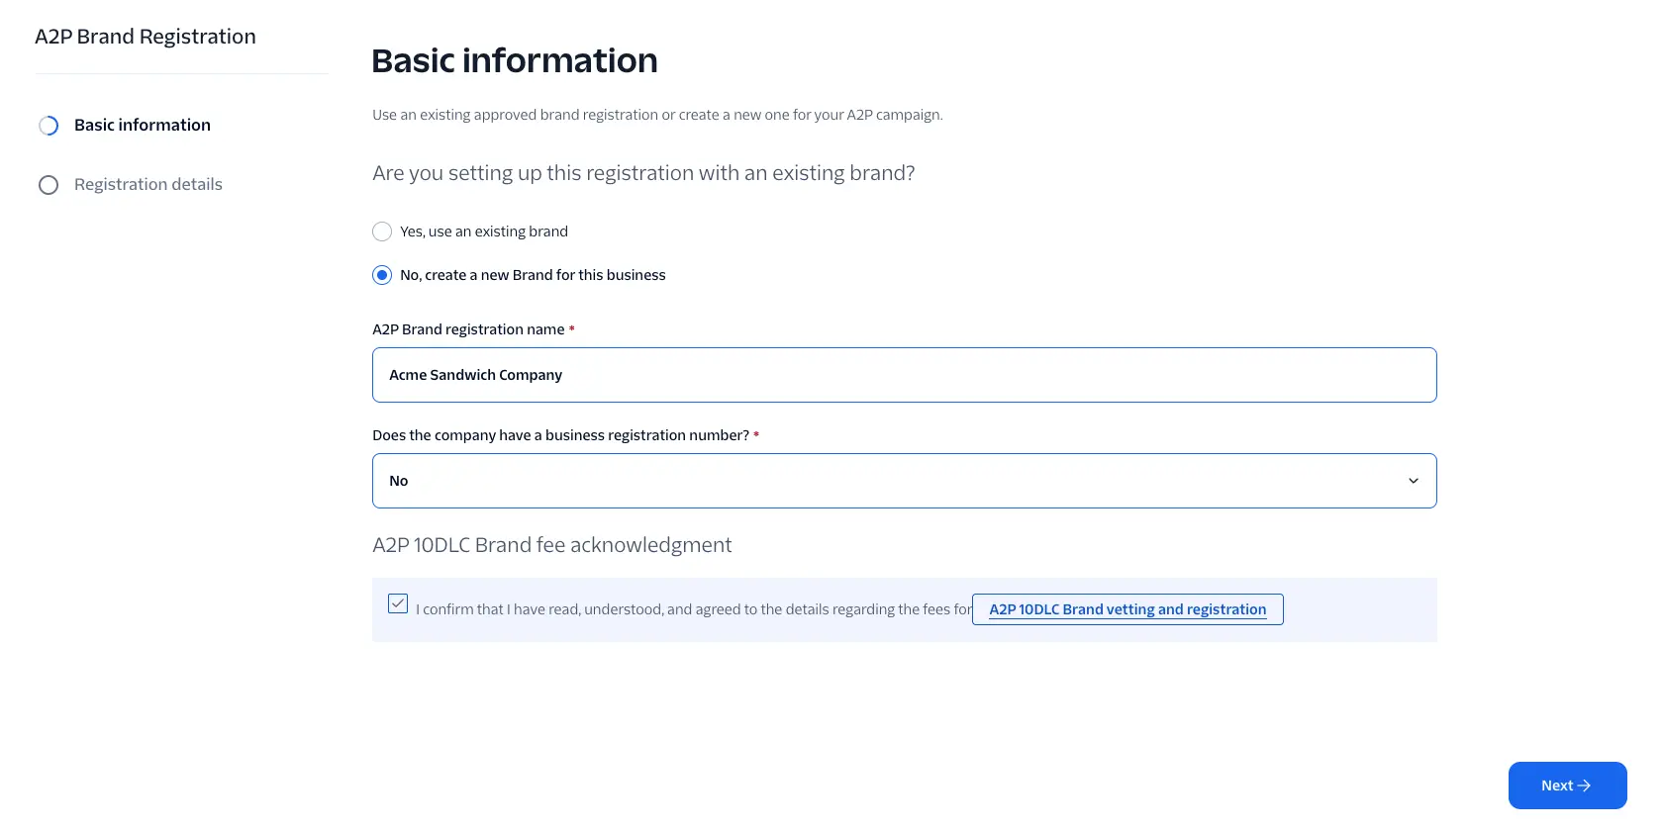Click the 'Are you setting up this registration' question
The height and width of the screenshot is (831, 1663).
tap(643, 173)
